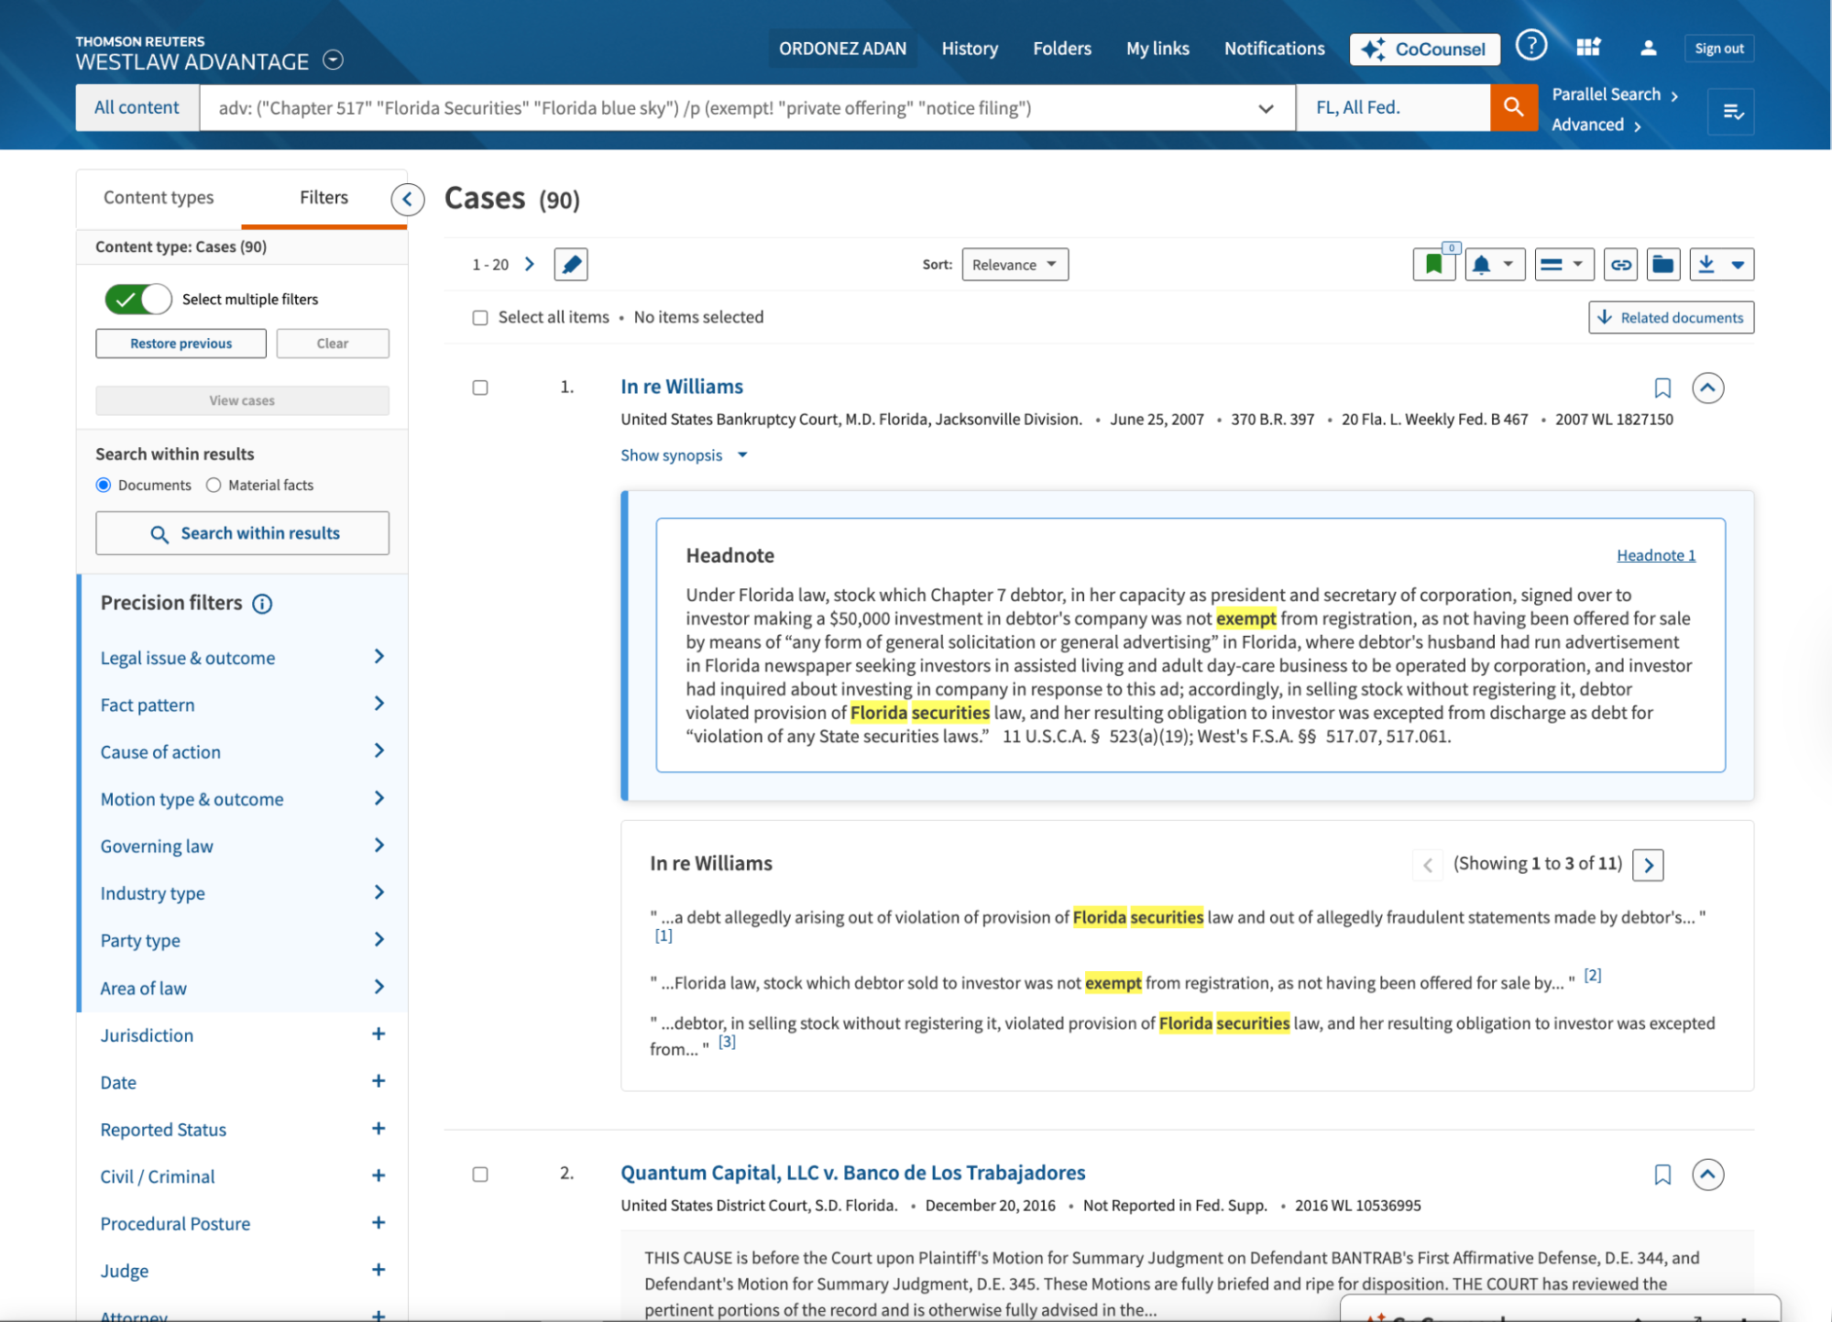Open Westlaw Advantage product switcher arrow
Image resolution: width=1832 pixels, height=1322 pixels.
(334, 60)
